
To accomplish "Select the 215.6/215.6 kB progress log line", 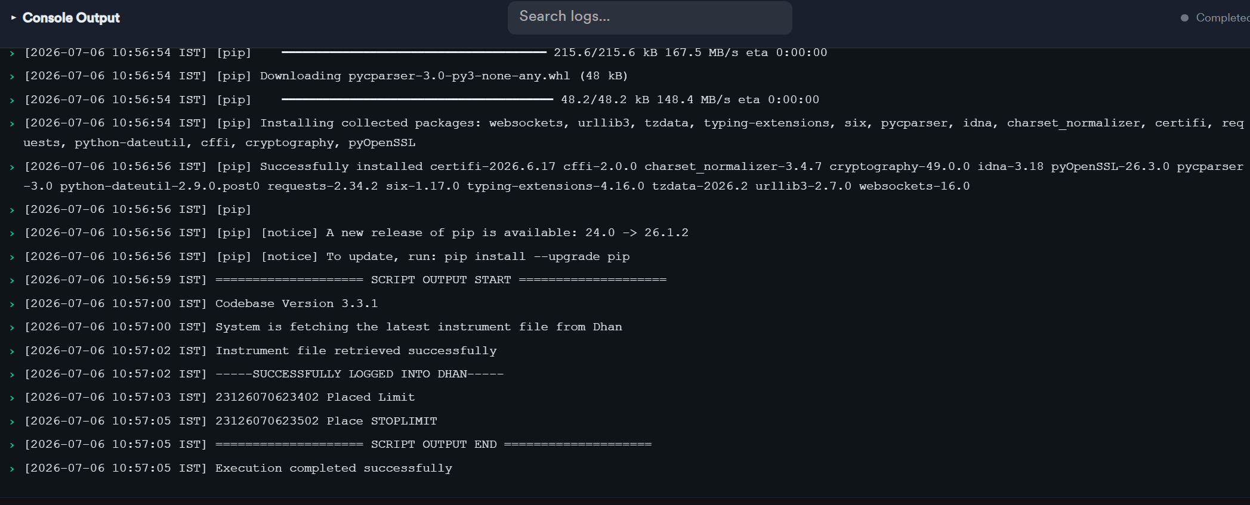I will (x=425, y=52).
